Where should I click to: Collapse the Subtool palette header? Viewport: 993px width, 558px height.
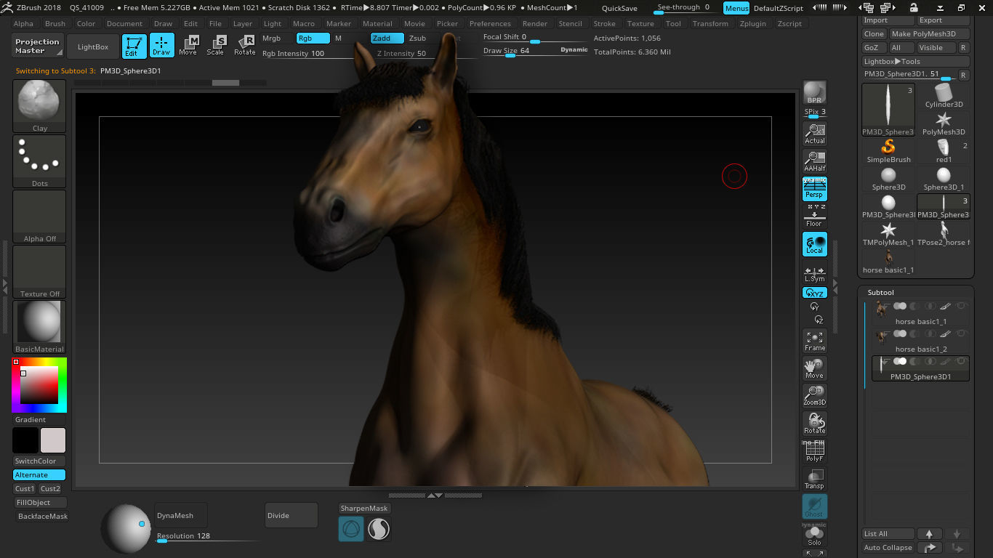click(881, 292)
